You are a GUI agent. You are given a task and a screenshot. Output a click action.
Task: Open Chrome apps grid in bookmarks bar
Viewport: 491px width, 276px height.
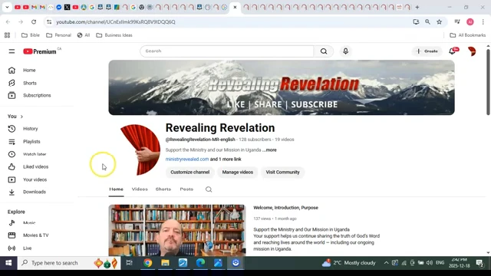tap(7, 35)
